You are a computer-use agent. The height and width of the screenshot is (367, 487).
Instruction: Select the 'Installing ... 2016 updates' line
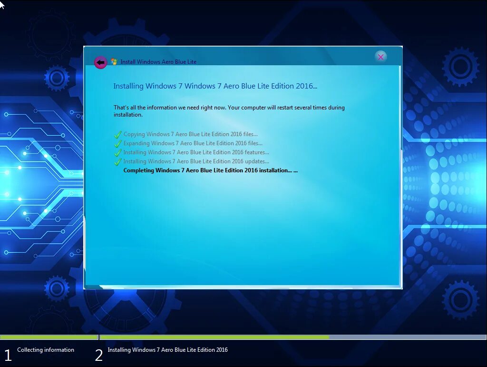coord(196,161)
